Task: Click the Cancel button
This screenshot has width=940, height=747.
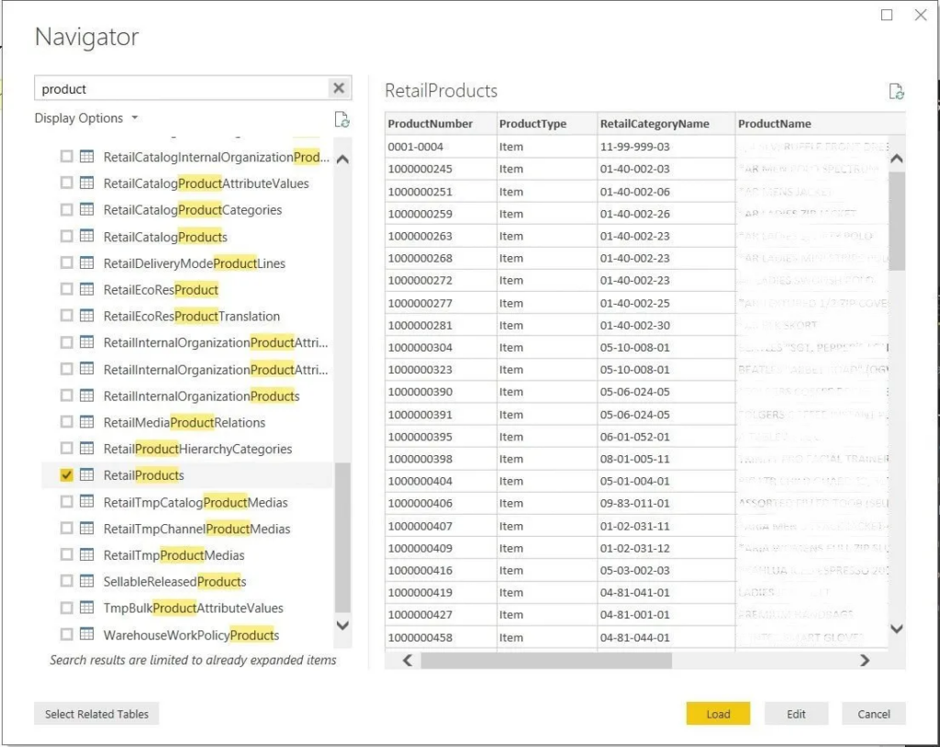Action: coord(874,713)
